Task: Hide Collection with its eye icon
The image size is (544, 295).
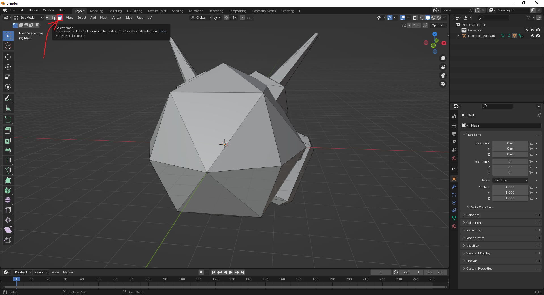Action: coord(532,30)
